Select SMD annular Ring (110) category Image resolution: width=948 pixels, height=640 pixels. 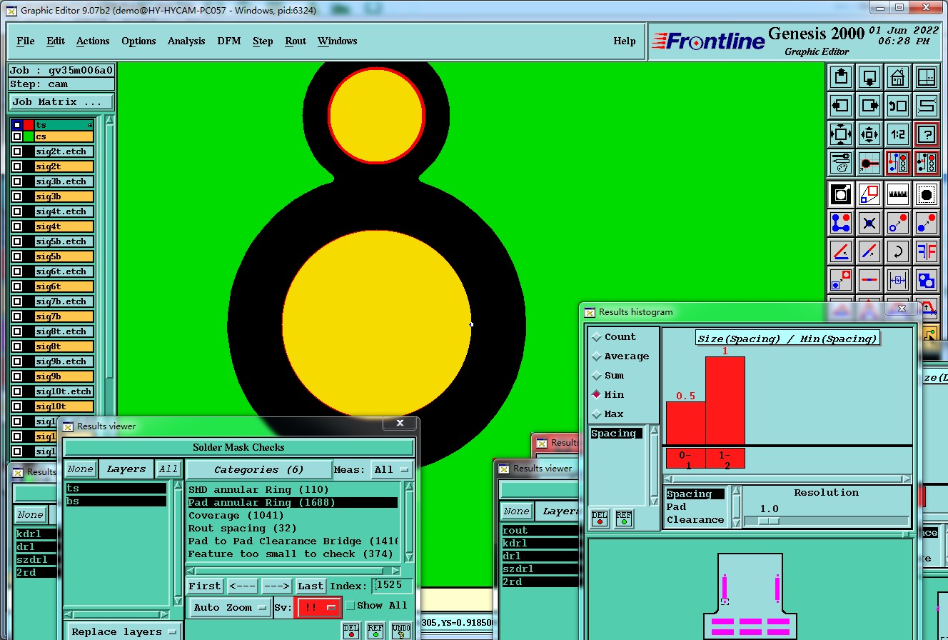click(x=258, y=490)
